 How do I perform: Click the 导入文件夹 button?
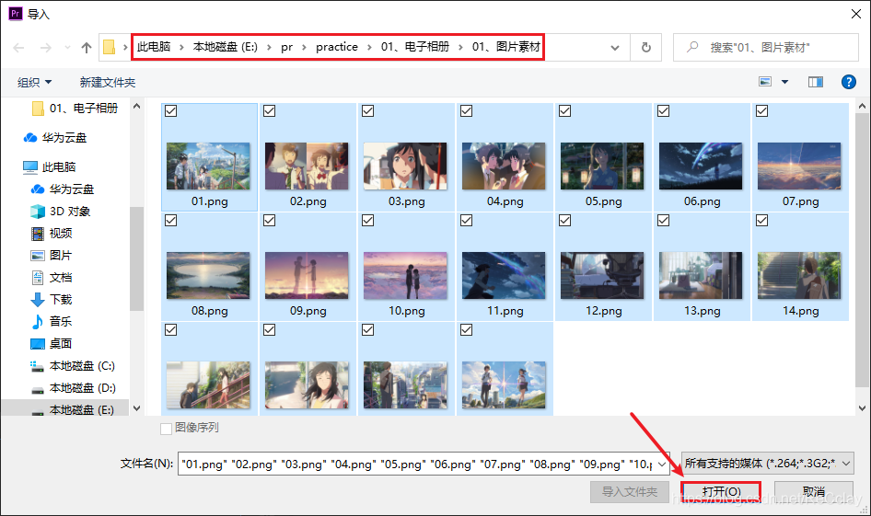click(x=630, y=491)
